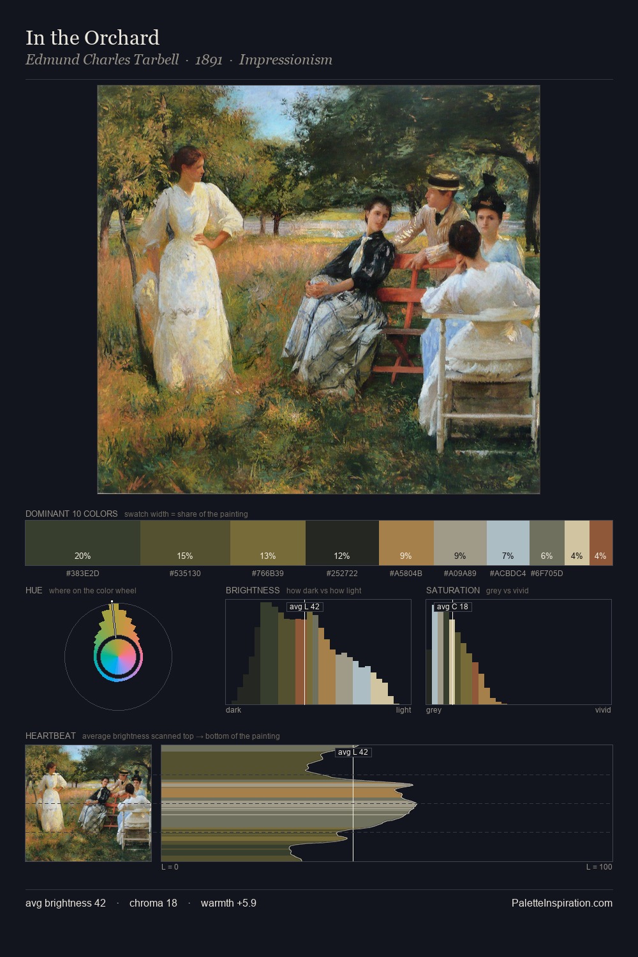This screenshot has height=957, width=638.
Task: Click the dark olive 20% color swatch
Action: coord(83,543)
